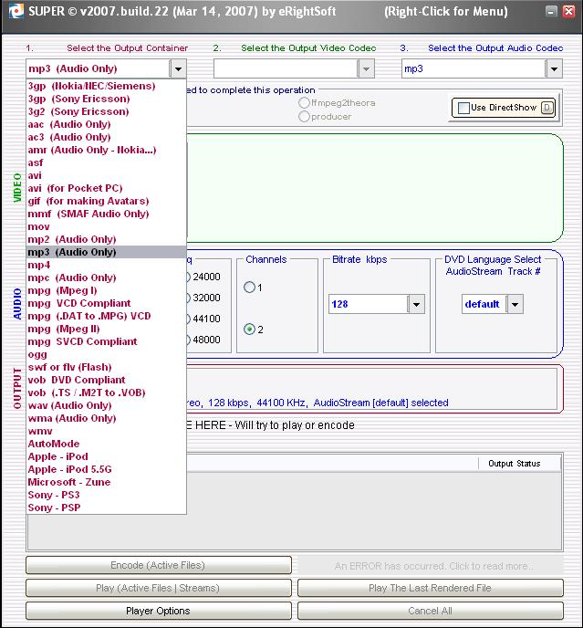Choose ogg from the container list
This screenshot has height=628, width=583.
coord(106,354)
